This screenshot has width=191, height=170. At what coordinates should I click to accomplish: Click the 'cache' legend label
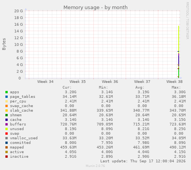16,120
